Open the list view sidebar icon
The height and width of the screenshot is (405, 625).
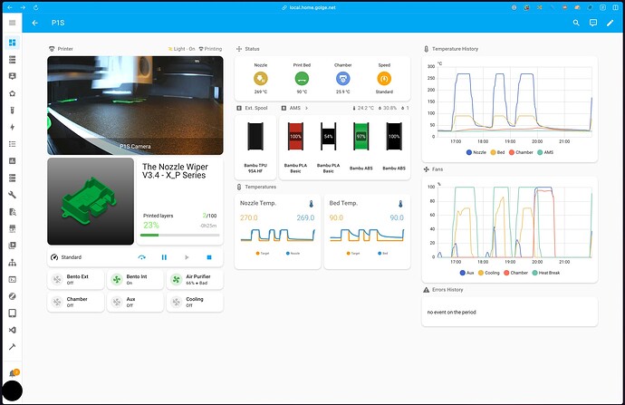[13, 144]
